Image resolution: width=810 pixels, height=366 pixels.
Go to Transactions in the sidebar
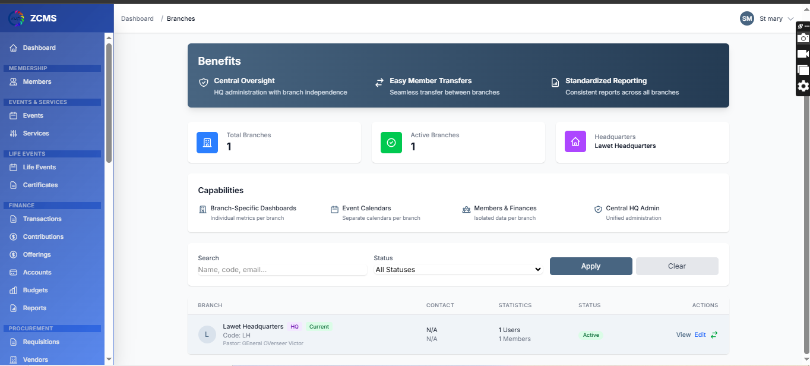[42, 219]
